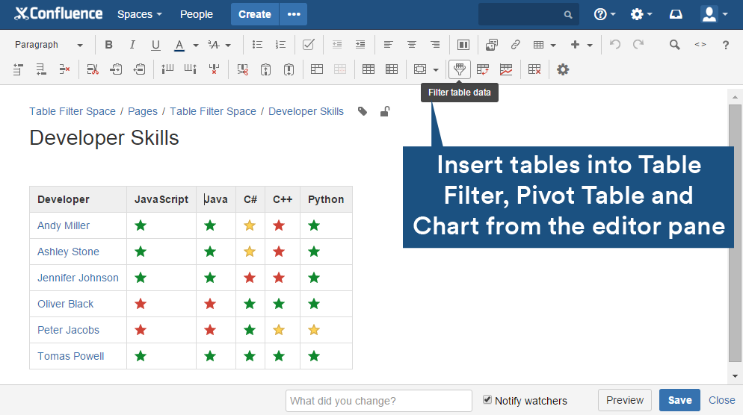The height and width of the screenshot is (415, 743).
Task: Open find and replace magnifier icon
Action: [x=674, y=45]
